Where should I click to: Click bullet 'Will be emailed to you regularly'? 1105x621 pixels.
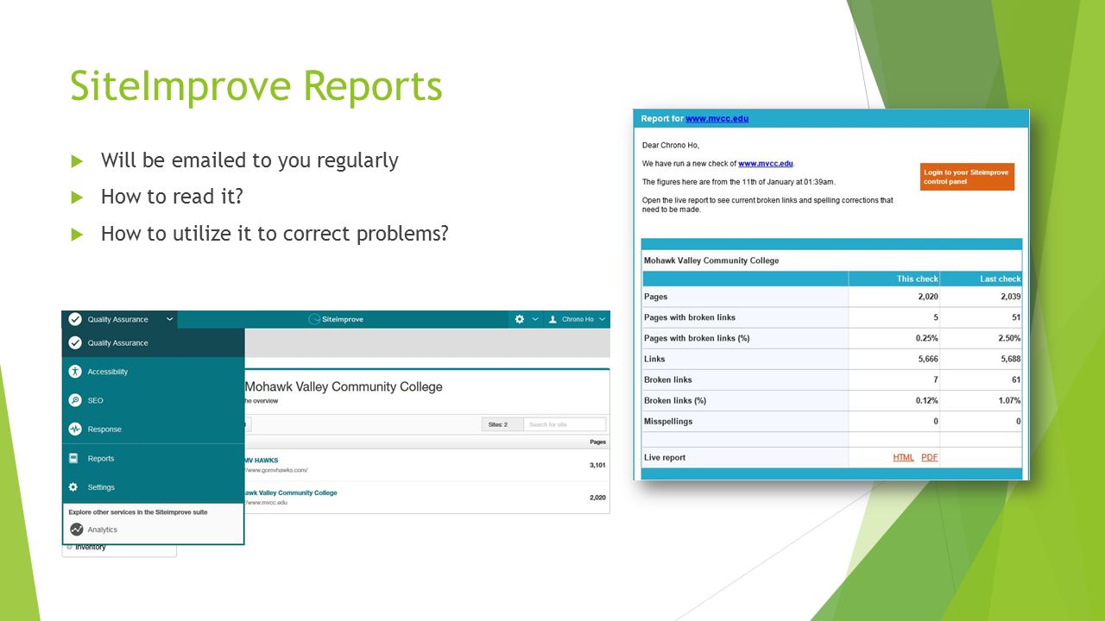coord(249,160)
